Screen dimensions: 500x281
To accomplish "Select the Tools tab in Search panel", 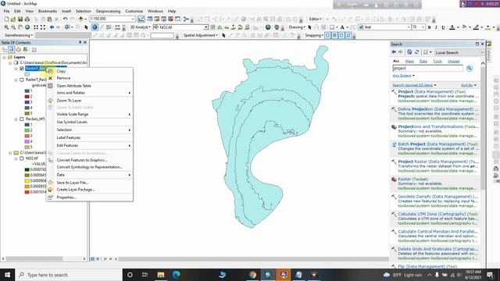I will tap(437, 61).
